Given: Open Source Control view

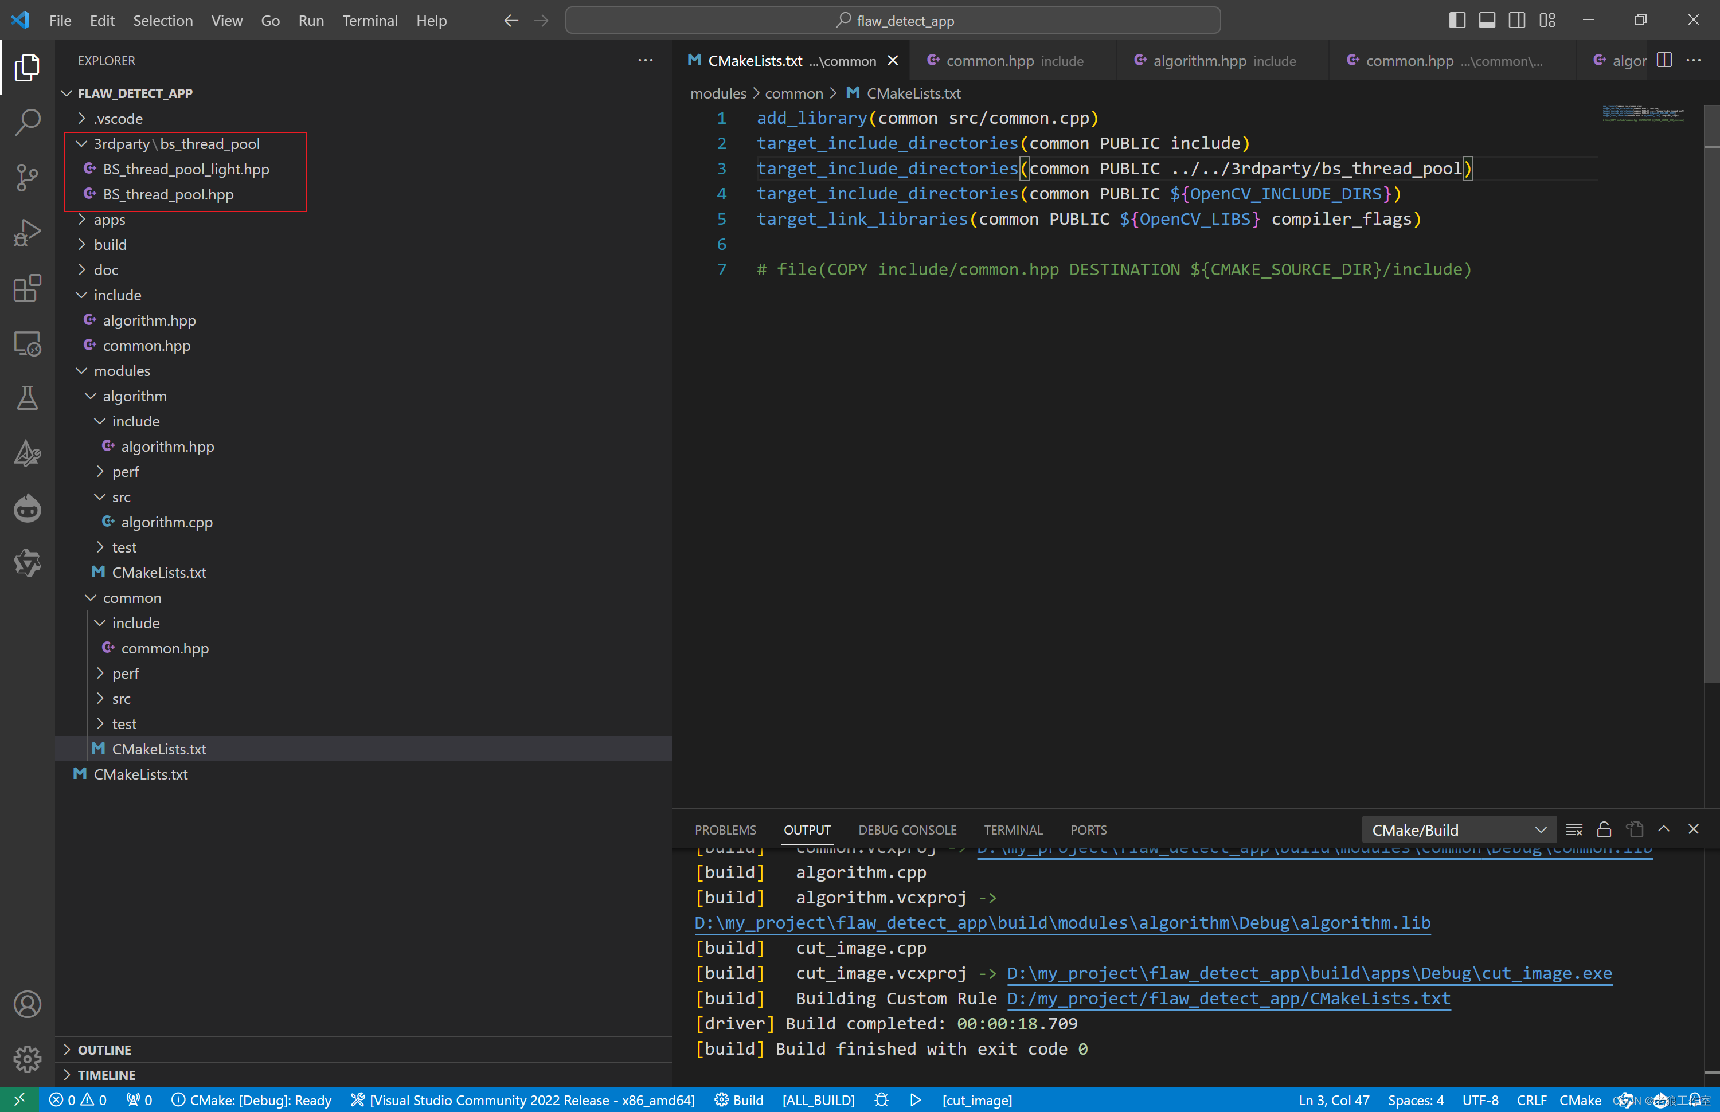Looking at the screenshot, I should click(27, 178).
